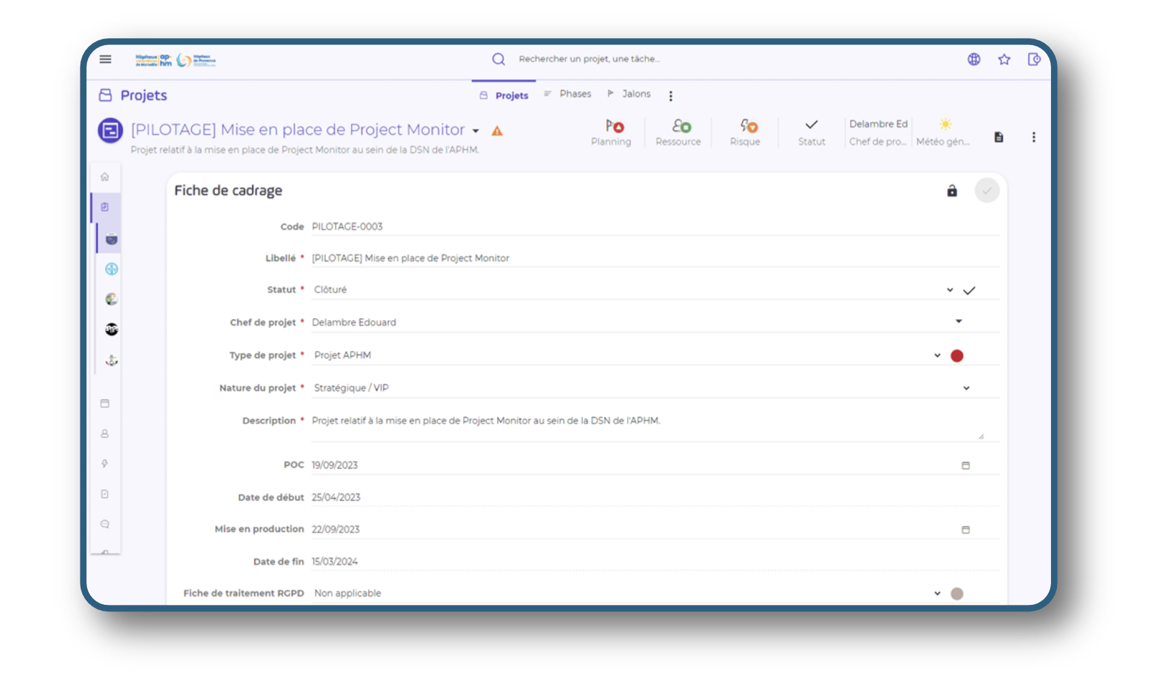Open the lightning bolt icon in sidebar
Image resolution: width=1162 pixels, height=678 pixels.
tap(105, 463)
